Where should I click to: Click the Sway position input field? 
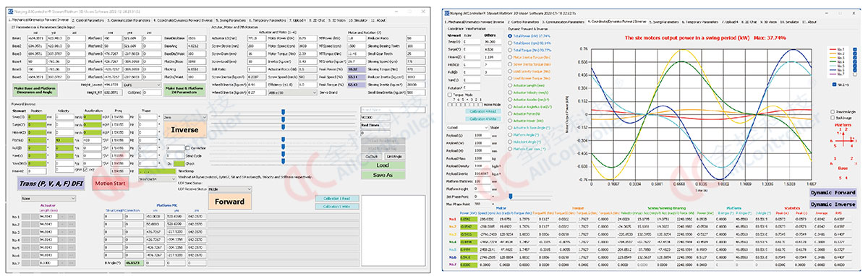37,116
